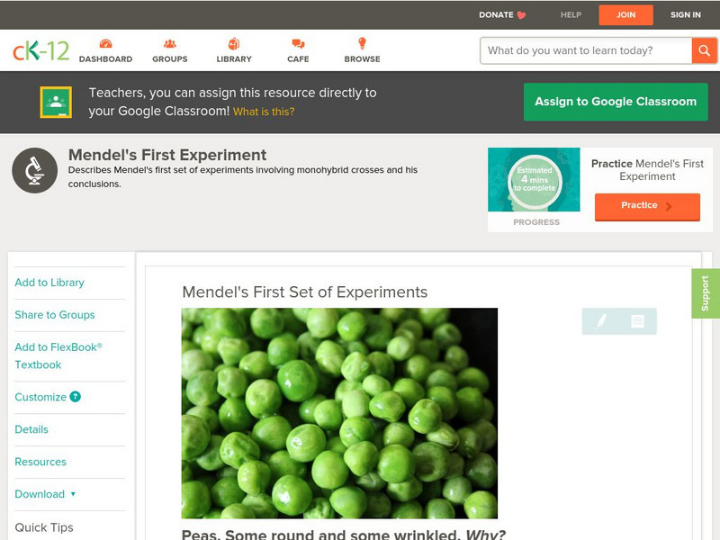This screenshot has width=720, height=540.
Task: Open the Dashboard gauge icon
Action: (x=105, y=44)
